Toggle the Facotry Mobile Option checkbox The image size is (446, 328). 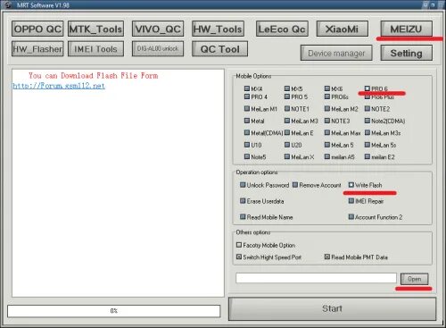click(x=239, y=245)
